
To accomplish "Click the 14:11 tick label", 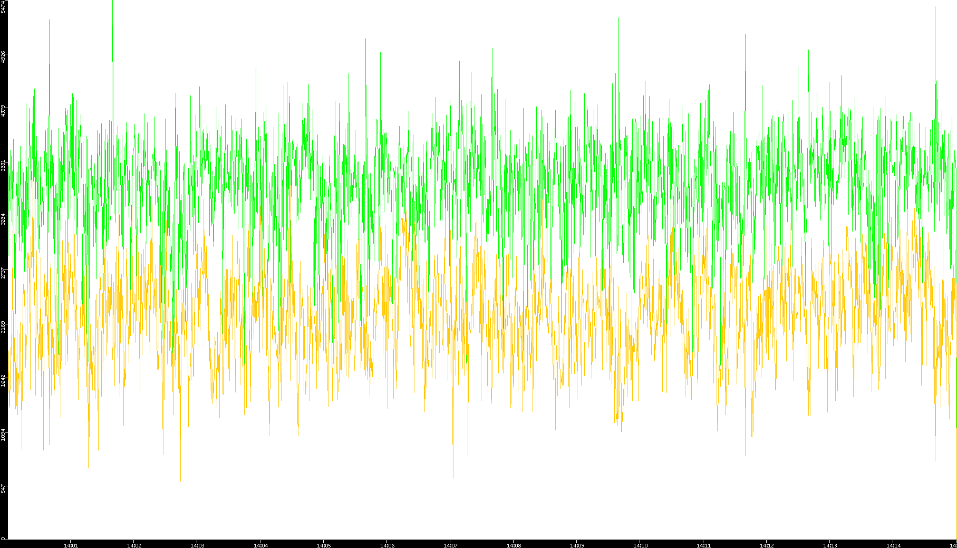I will pos(703,545).
